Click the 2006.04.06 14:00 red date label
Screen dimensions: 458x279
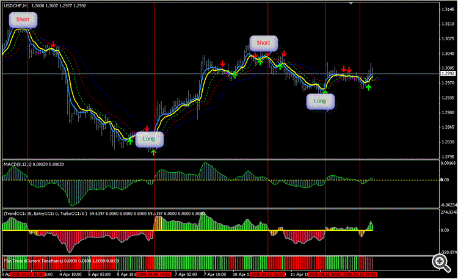click(x=154, y=275)
